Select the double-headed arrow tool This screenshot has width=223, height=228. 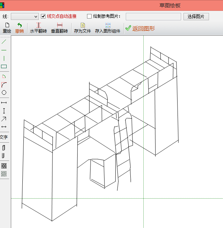(4, 127)
